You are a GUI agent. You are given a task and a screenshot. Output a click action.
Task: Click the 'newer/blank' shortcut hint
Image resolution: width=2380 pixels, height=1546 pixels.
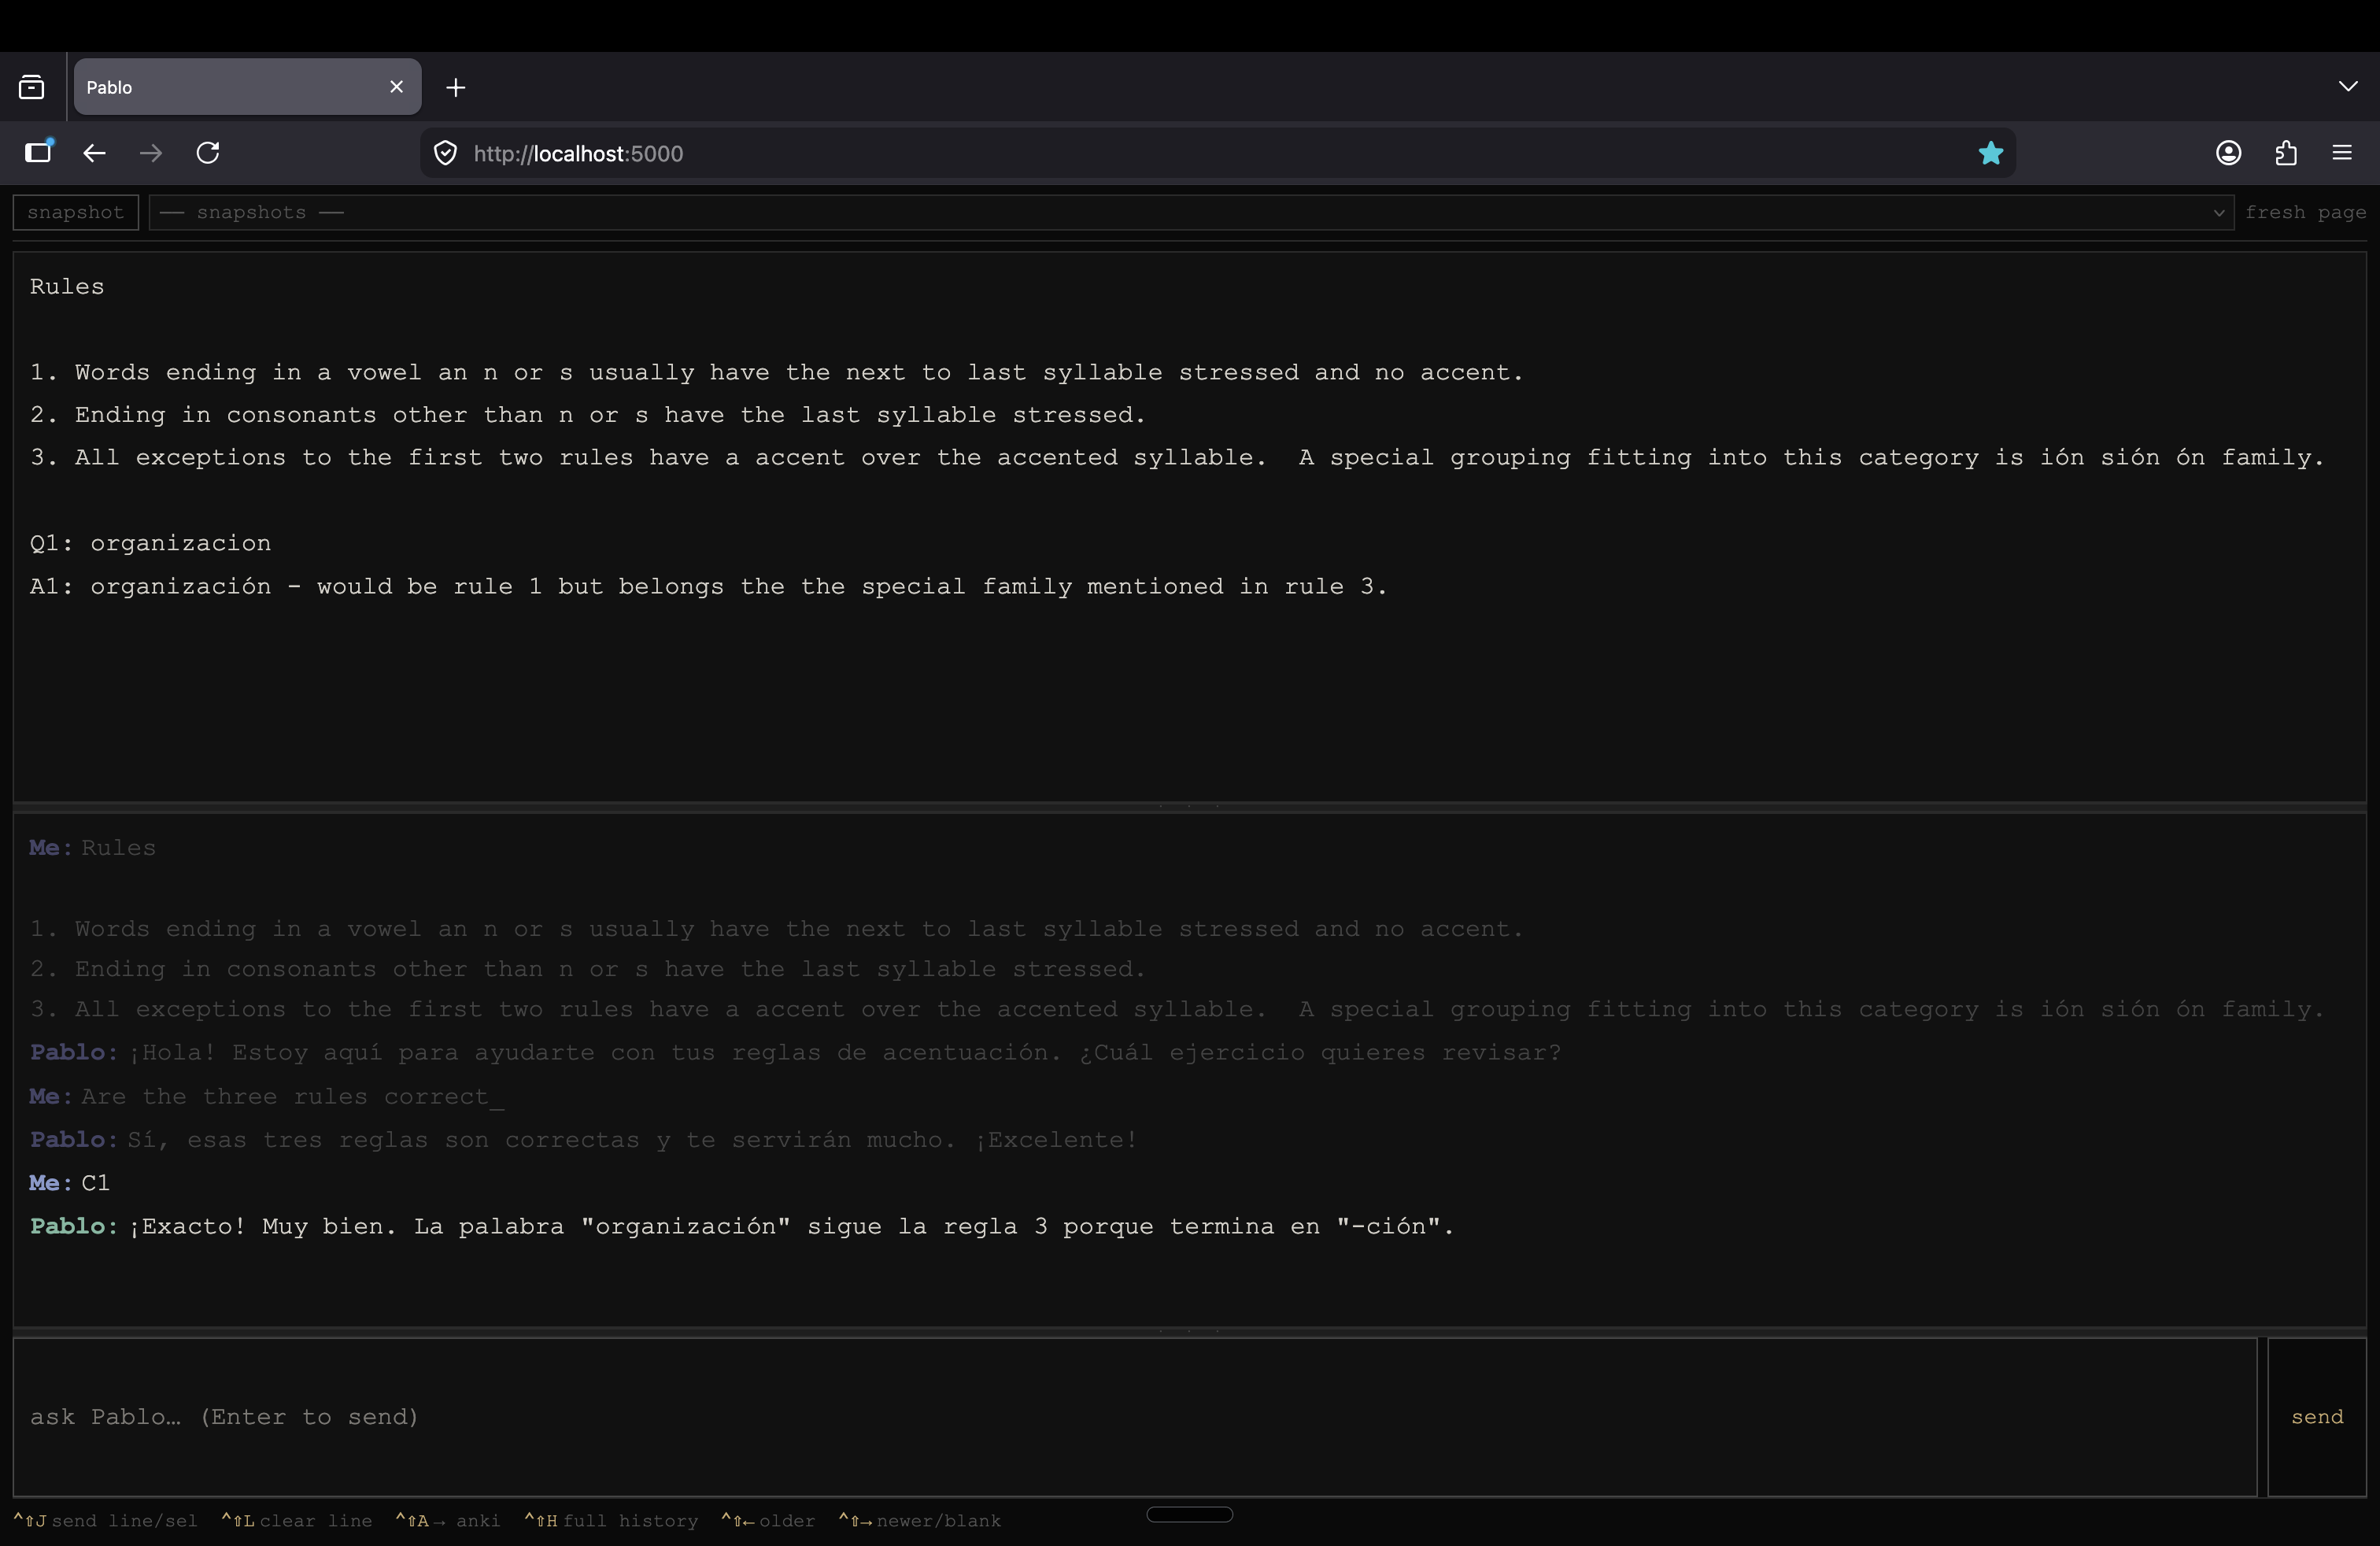tap(920, 1521)
